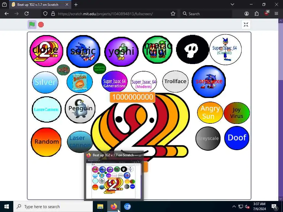Select the Penguin character circle
283x212 pixels.
pos(80,109)
